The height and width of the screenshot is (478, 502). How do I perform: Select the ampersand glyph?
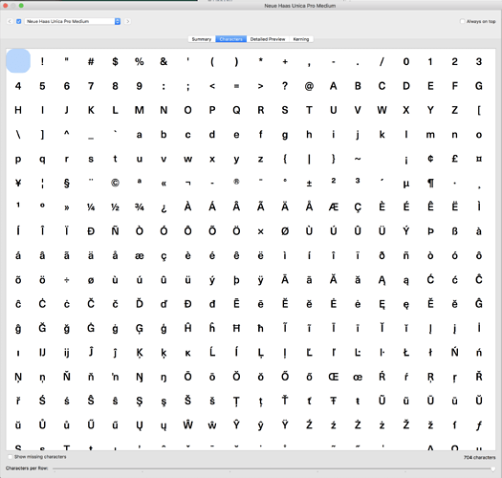click(164, 61)
